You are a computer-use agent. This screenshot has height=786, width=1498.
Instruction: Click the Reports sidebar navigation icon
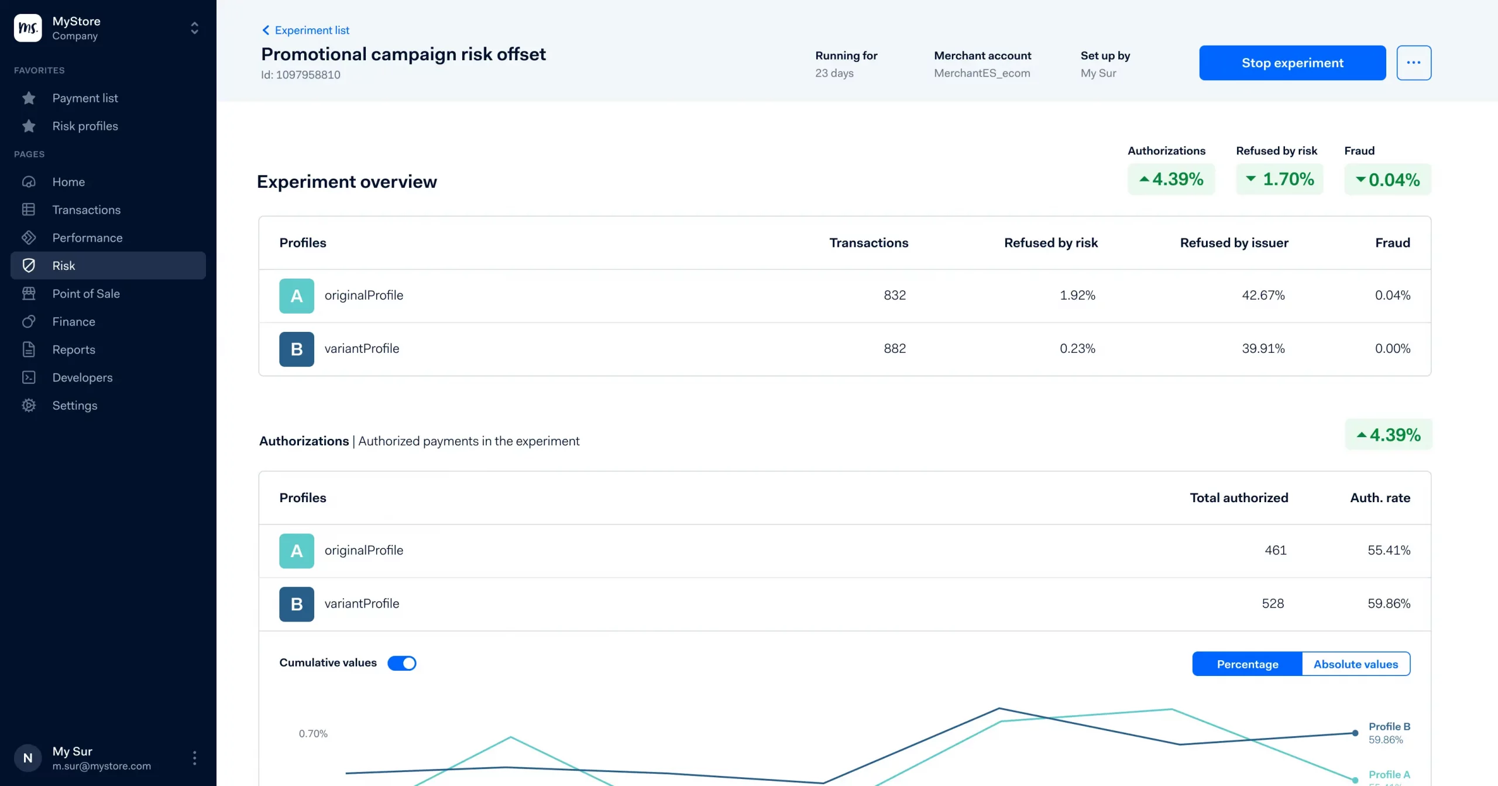29,349
